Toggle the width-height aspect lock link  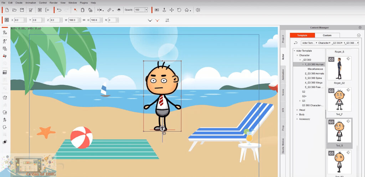point(84,20)
